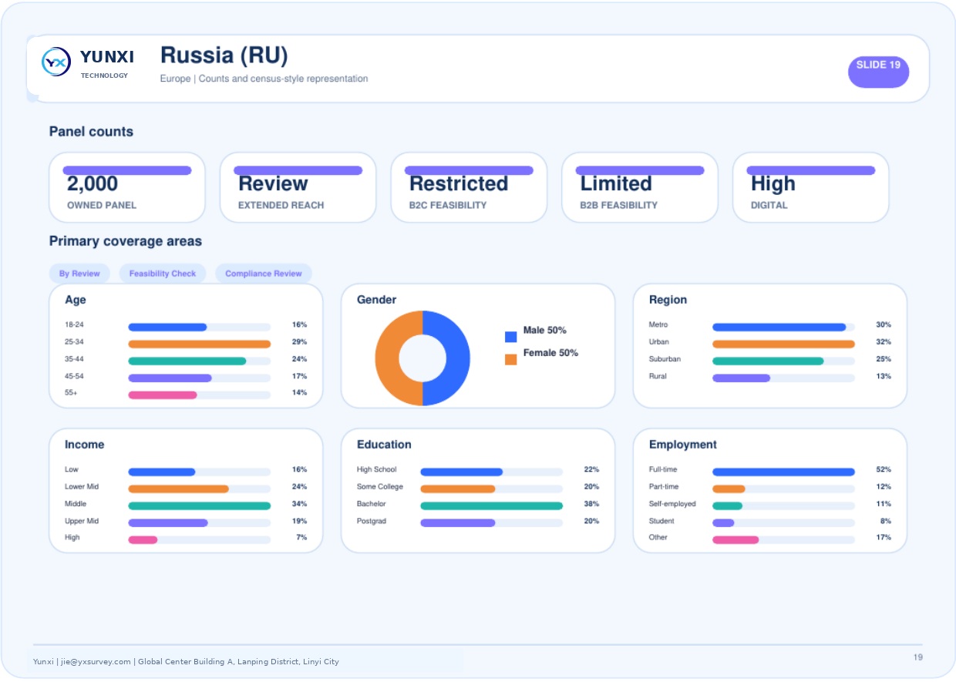The image size is (956, 682).
Task: Click the page number 19 in footer
Action: click(917, 657)
